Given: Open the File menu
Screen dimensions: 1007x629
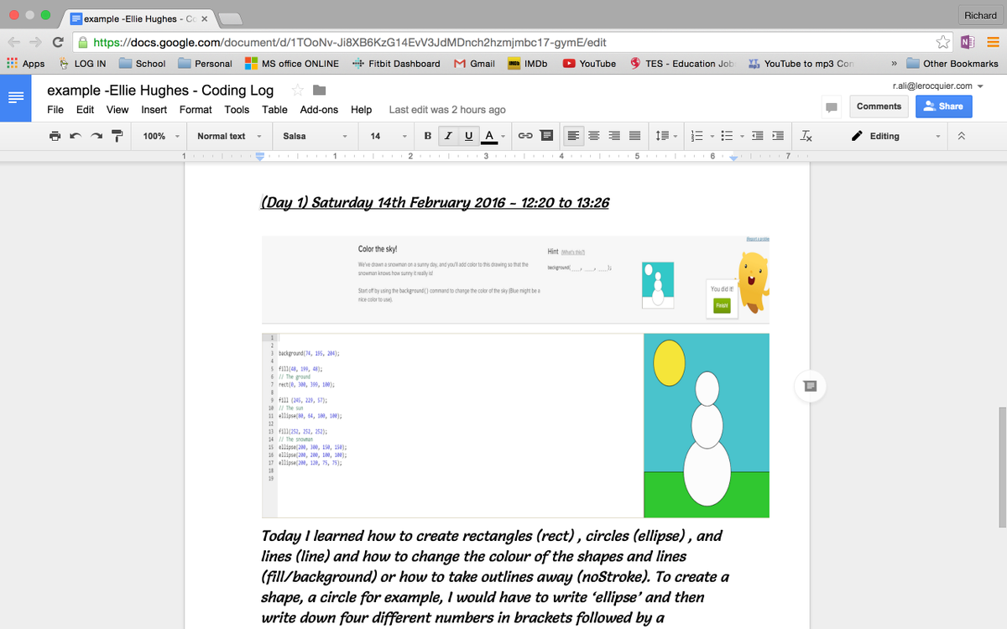Looking at the screenshot, I should point(55,110).
